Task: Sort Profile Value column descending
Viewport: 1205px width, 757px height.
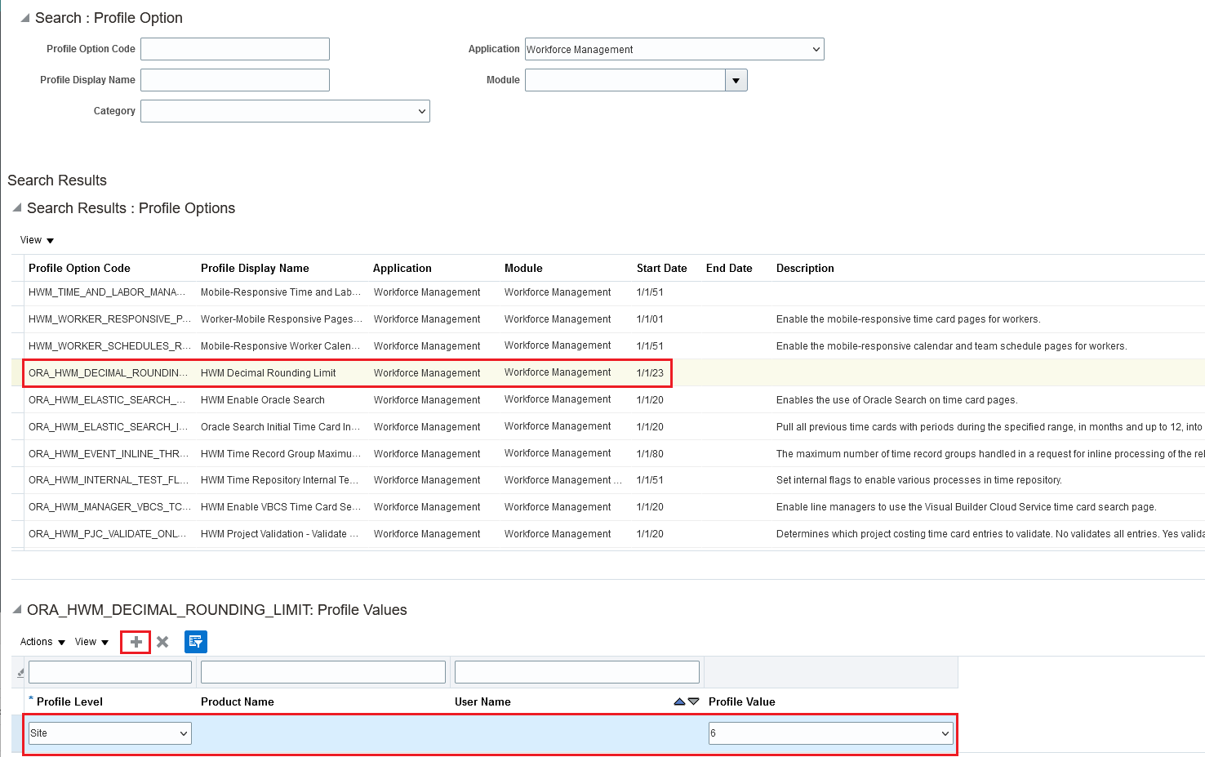Action: (693, 701)
